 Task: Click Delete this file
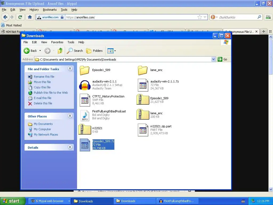pyautogui.click(x=43, y=103)
